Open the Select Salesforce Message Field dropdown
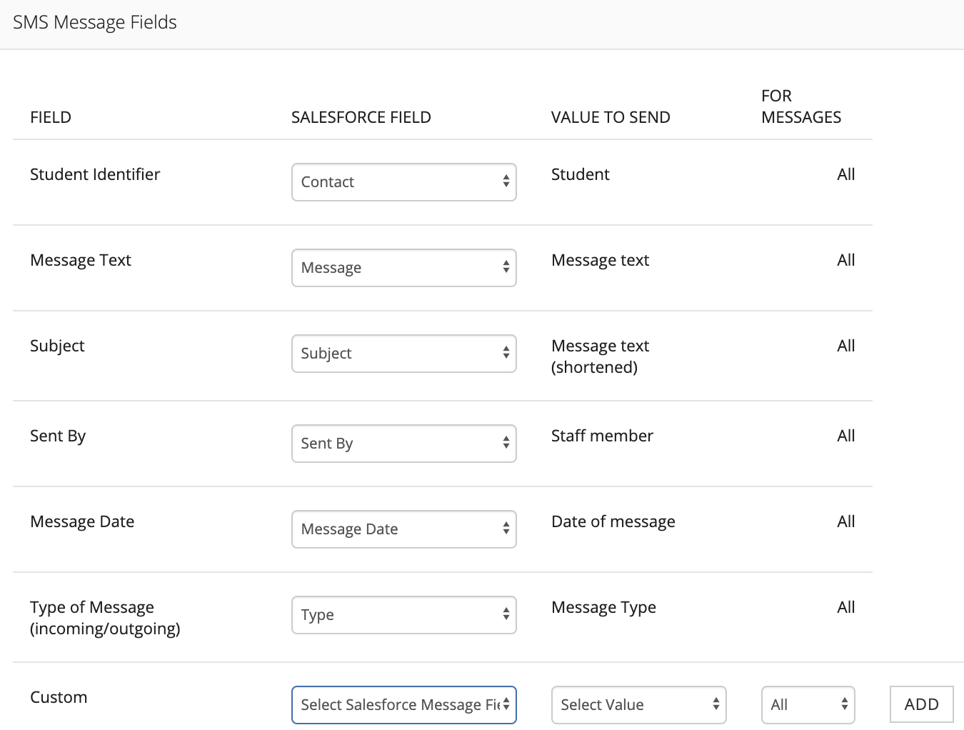This screenshot has width=964, height=730. [403, 705]
